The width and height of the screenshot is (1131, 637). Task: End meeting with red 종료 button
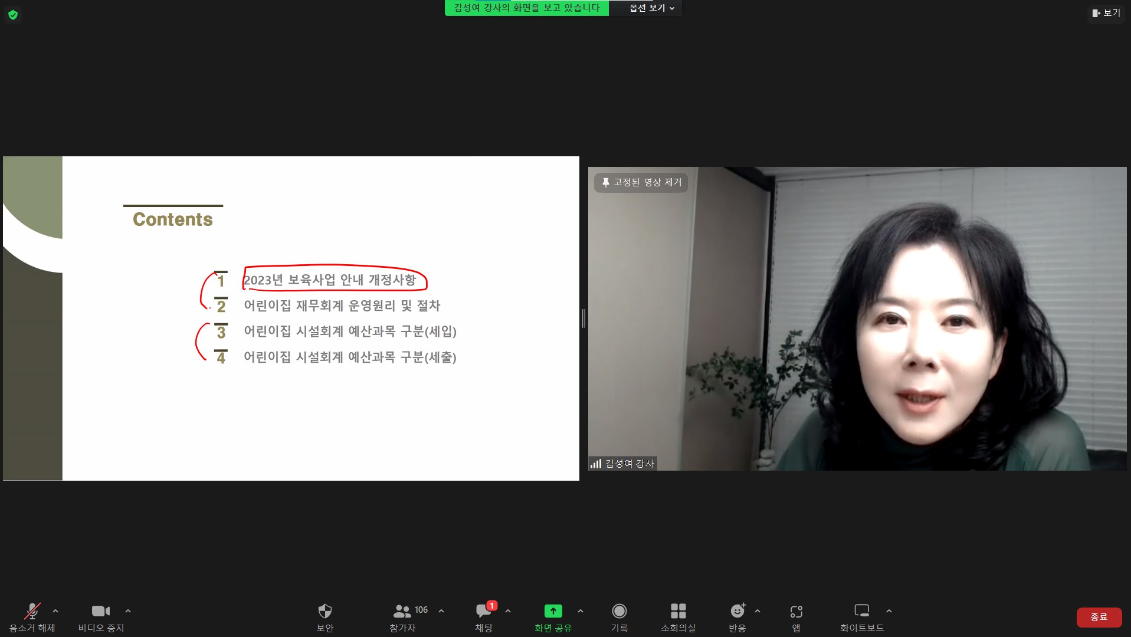coord(1099,617)
